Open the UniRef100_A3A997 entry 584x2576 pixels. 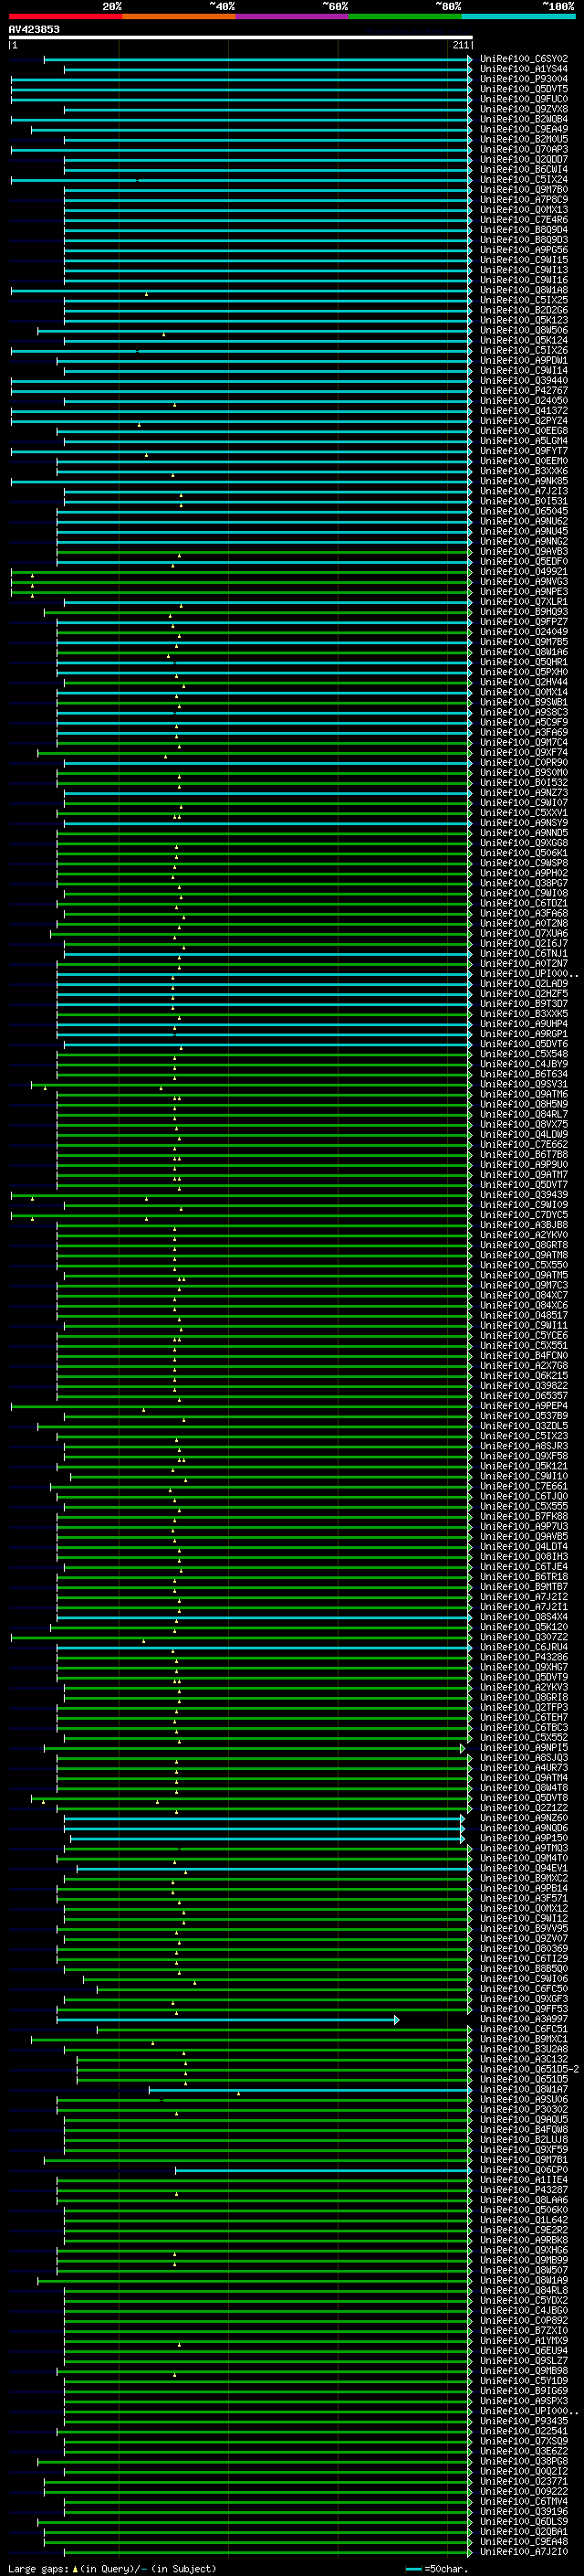(524, 2019)
